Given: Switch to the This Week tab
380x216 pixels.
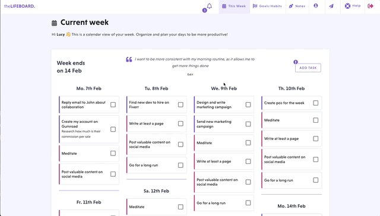Looking at the screenshot, I should tap(234, 6).
